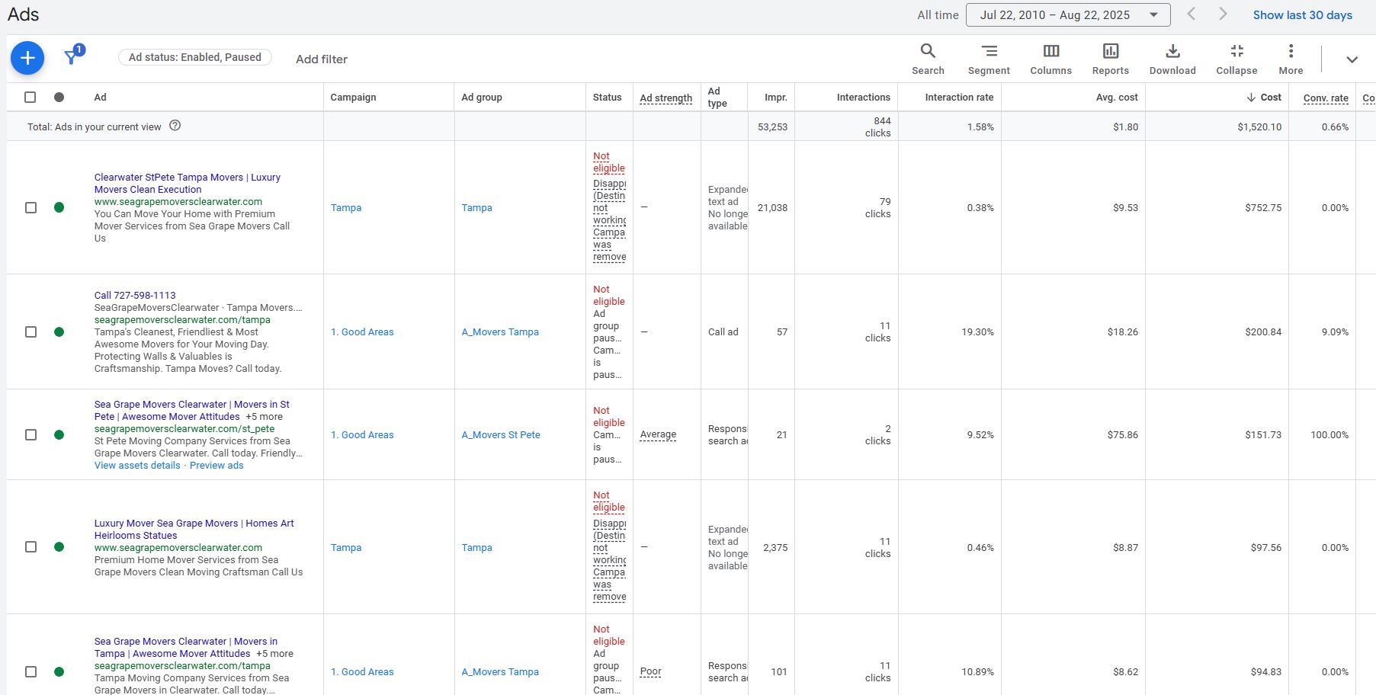Viewport: 1376px width, 695px height.
Task: Click the Interactions column header
Action: (x=863, y=97)
